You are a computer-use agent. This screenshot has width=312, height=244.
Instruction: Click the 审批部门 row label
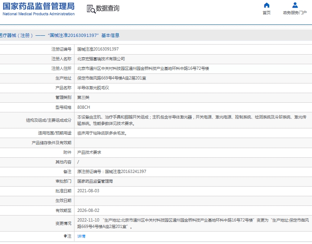tap(63, 181)
